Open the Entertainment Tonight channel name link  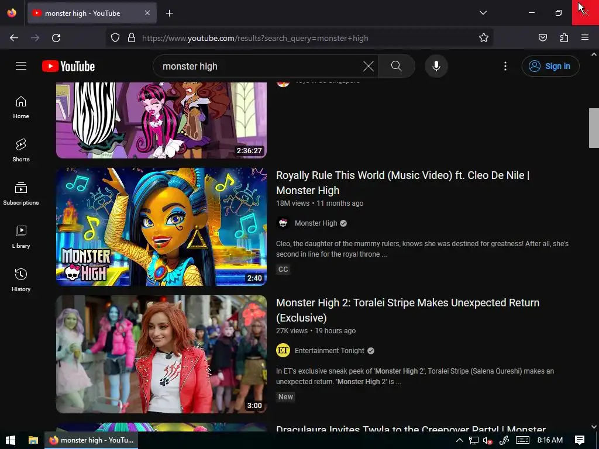[x=329, y=351]
